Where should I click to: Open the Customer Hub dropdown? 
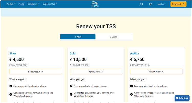point(50,4)
